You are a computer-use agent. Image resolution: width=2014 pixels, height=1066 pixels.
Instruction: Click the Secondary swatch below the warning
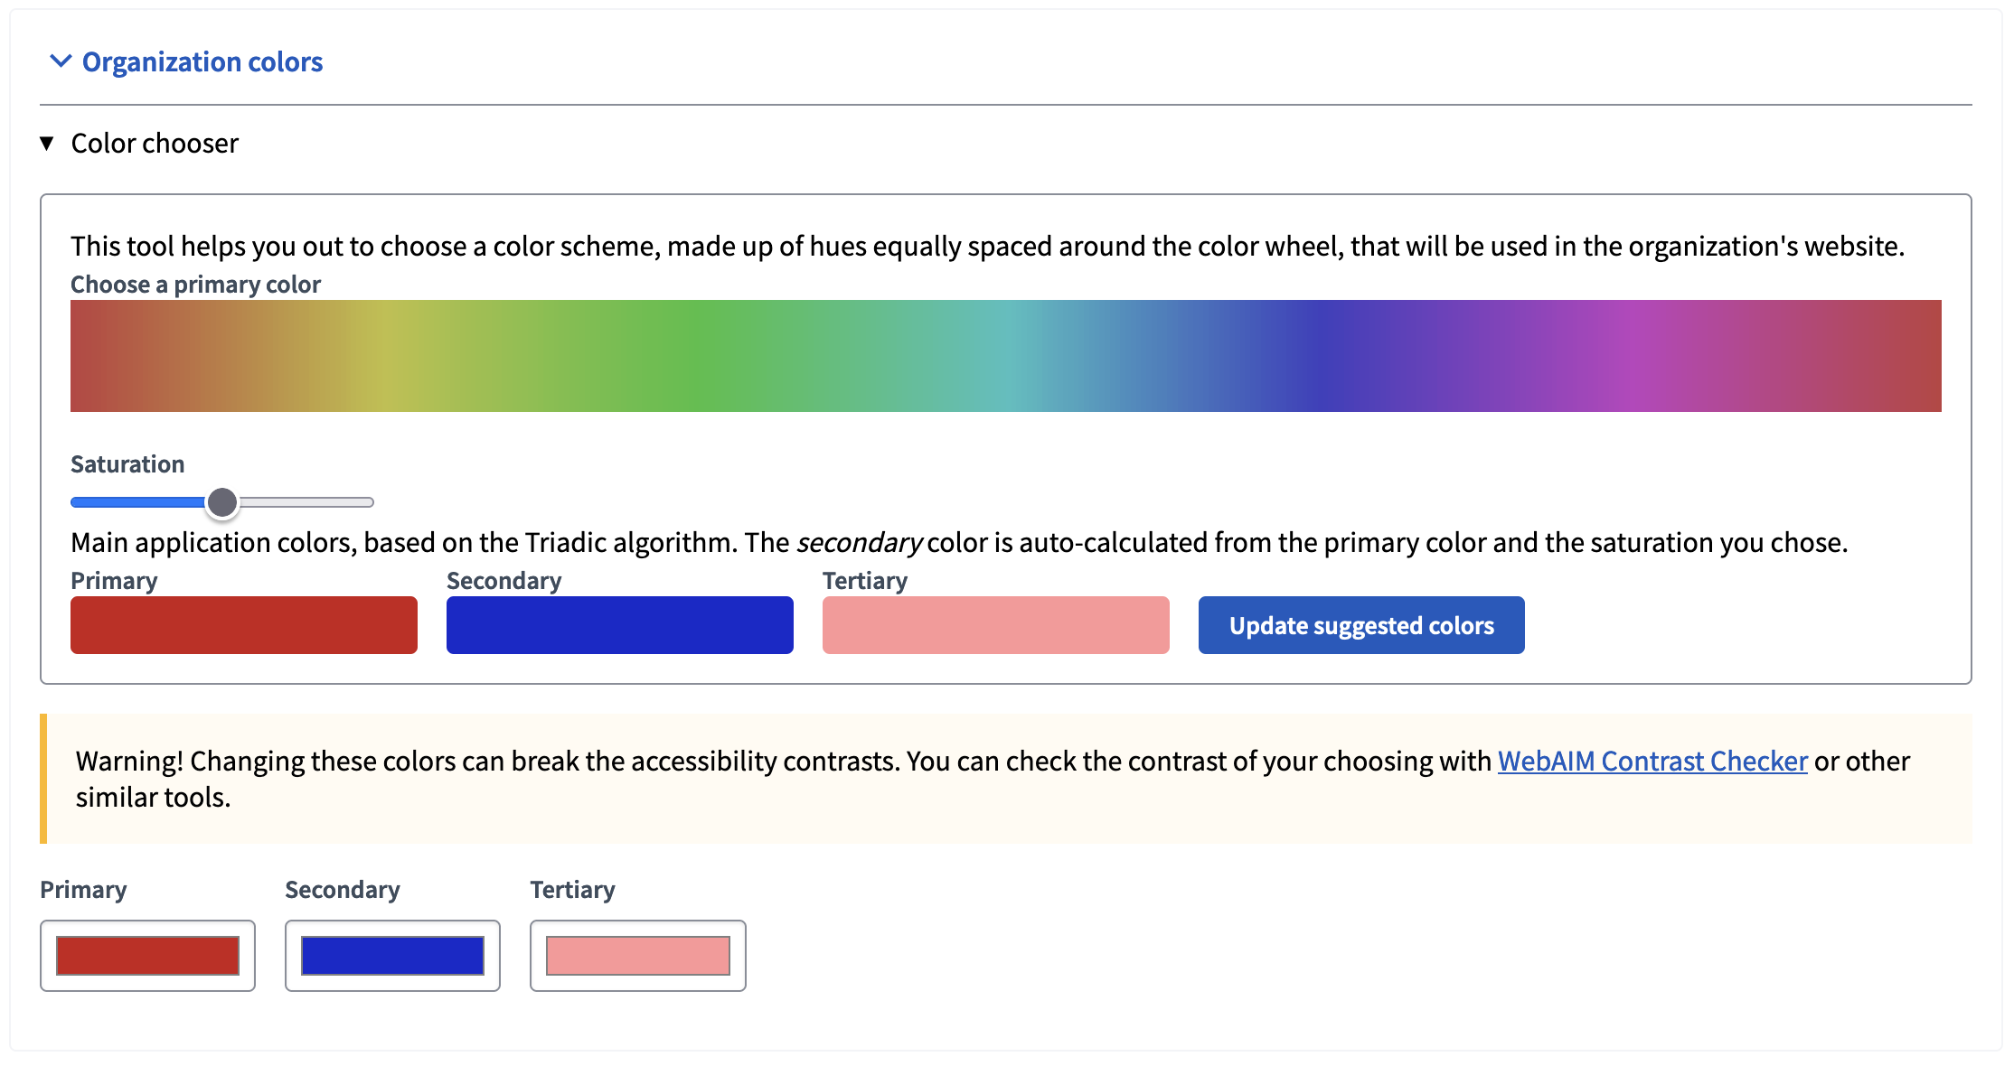[x=391, y=953]
